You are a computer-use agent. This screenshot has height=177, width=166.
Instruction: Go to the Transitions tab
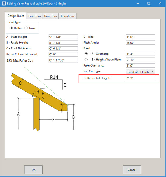(x=67, y=16)
